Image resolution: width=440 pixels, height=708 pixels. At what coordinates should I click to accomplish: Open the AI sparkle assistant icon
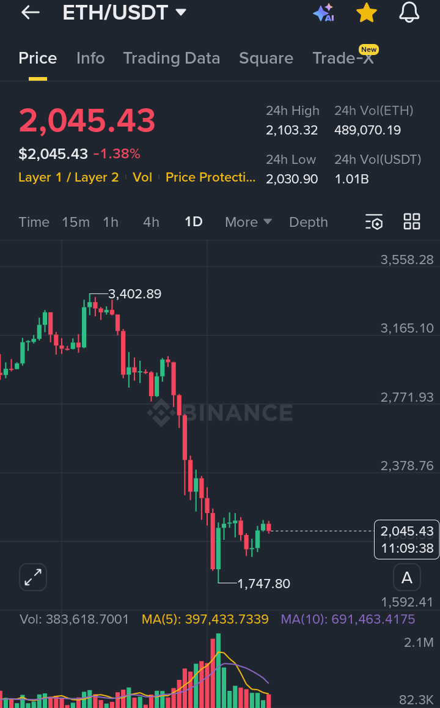coord(323,13)
